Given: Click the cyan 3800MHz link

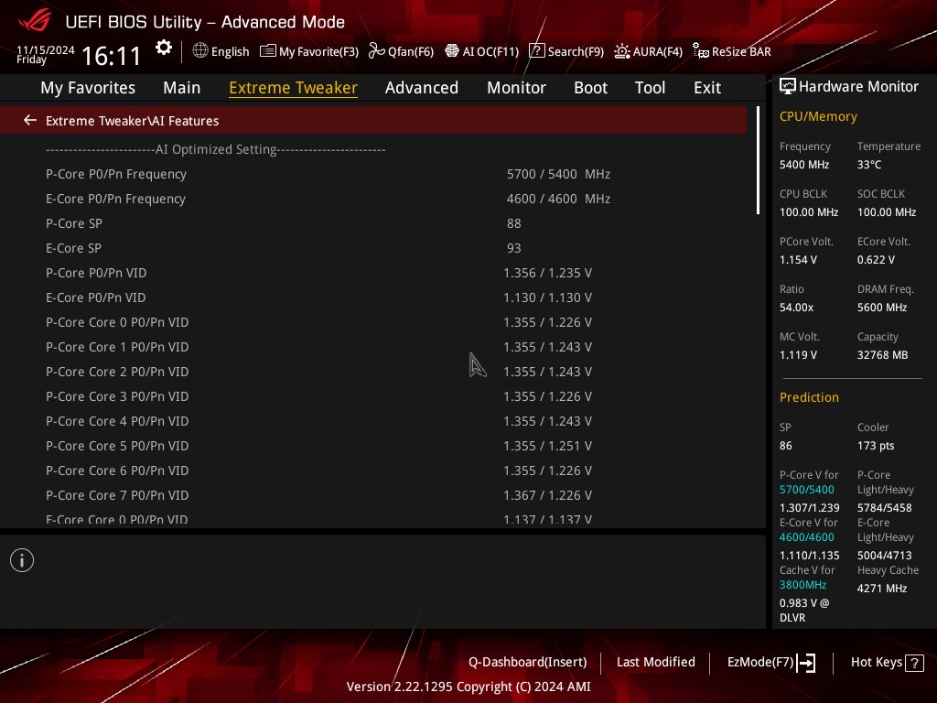Looking at the screenshot, I should point(802,585).
